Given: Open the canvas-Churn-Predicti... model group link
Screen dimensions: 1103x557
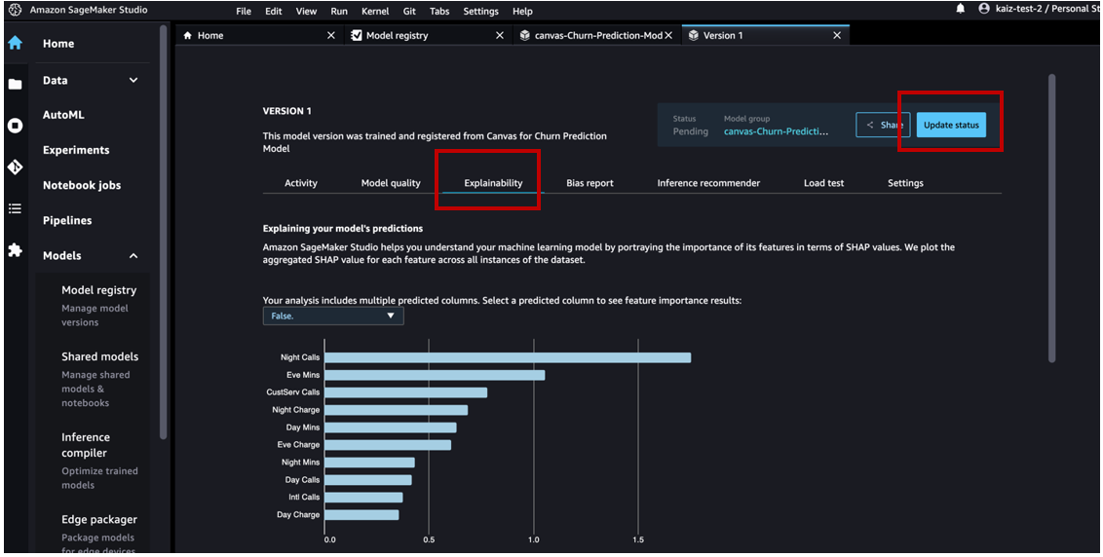Looking at the screenshot, I should tap(776, 130).
